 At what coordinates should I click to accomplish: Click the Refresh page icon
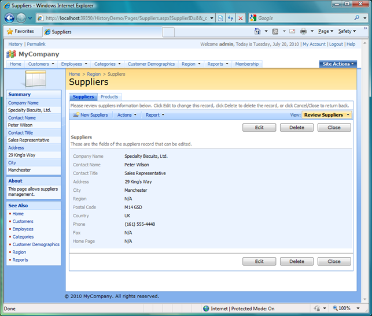230,18
